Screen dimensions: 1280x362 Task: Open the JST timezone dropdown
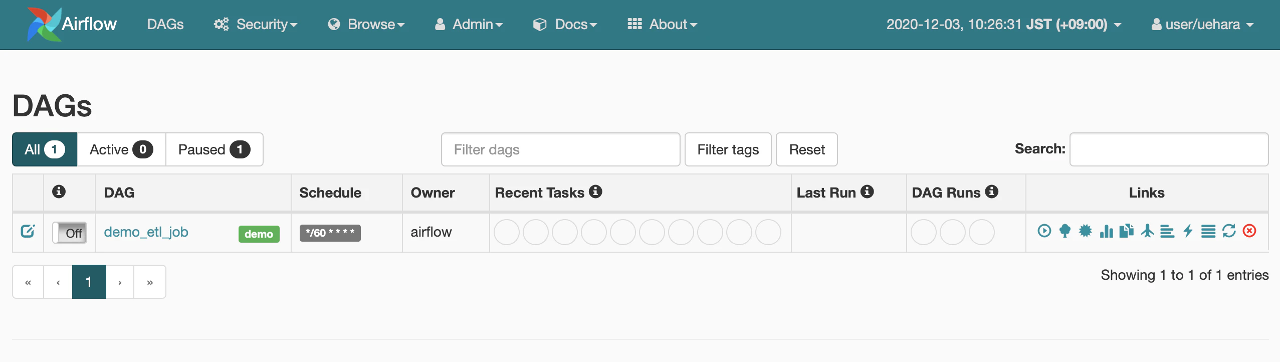pos(1003,24)
